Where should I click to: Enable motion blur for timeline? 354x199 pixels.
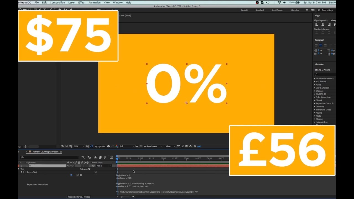(105, 158)
